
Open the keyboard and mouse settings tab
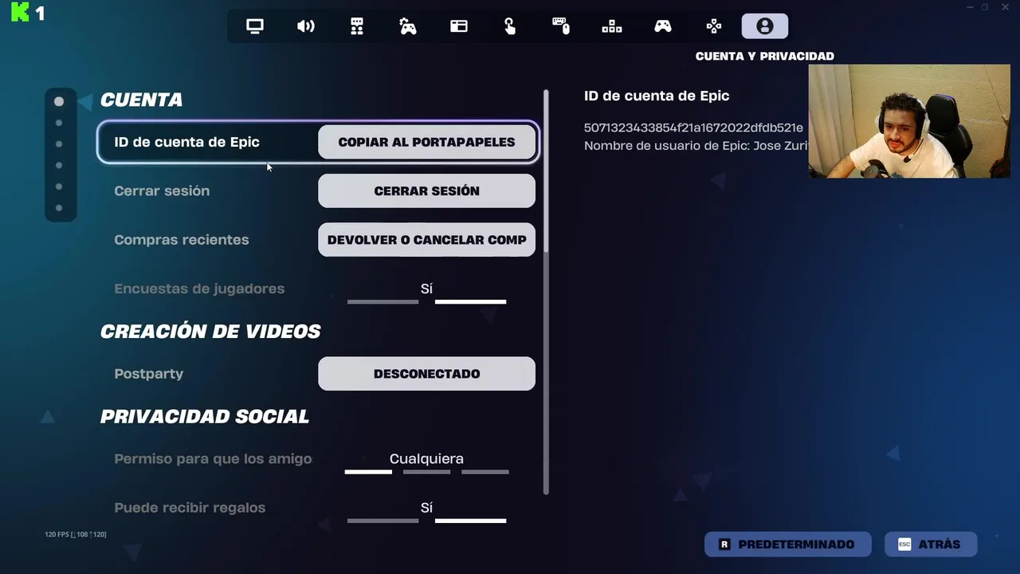(x=561, y=26)
